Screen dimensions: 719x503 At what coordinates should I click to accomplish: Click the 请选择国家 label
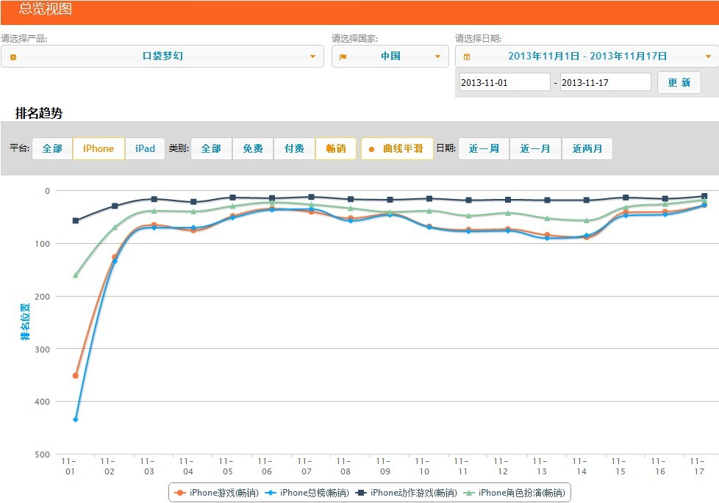[355, 38]
